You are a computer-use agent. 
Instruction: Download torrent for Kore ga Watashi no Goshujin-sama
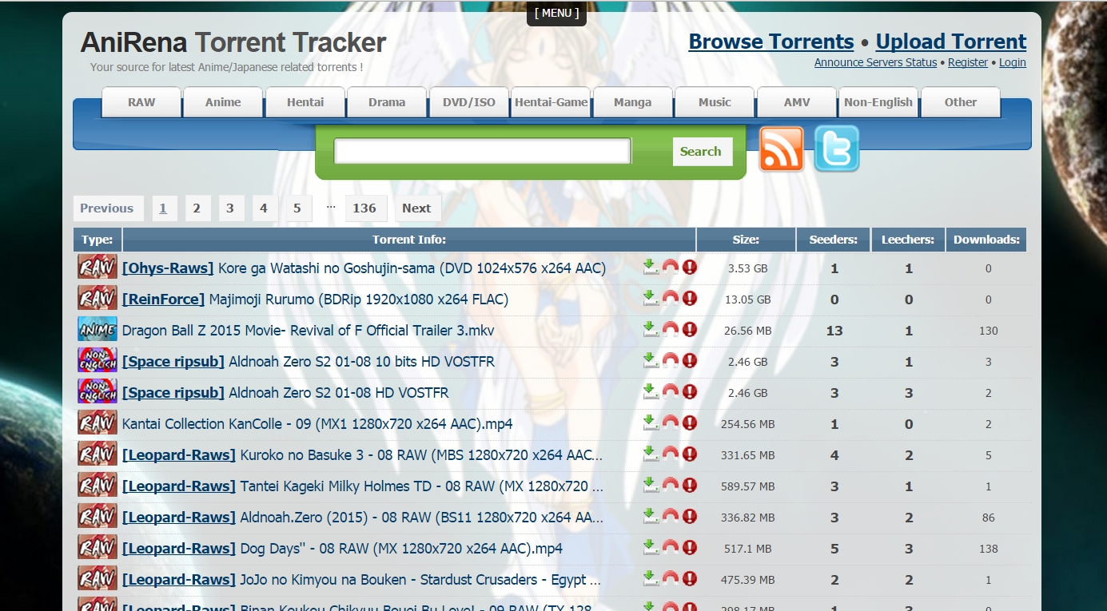tap(651, 267)
